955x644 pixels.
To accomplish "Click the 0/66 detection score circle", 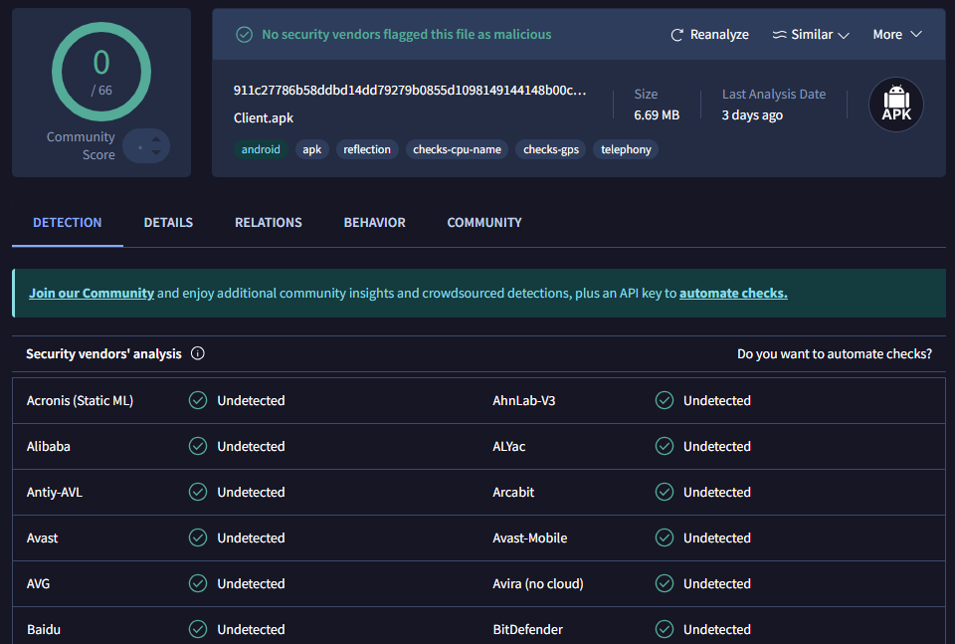I will (x=101, y=72).
